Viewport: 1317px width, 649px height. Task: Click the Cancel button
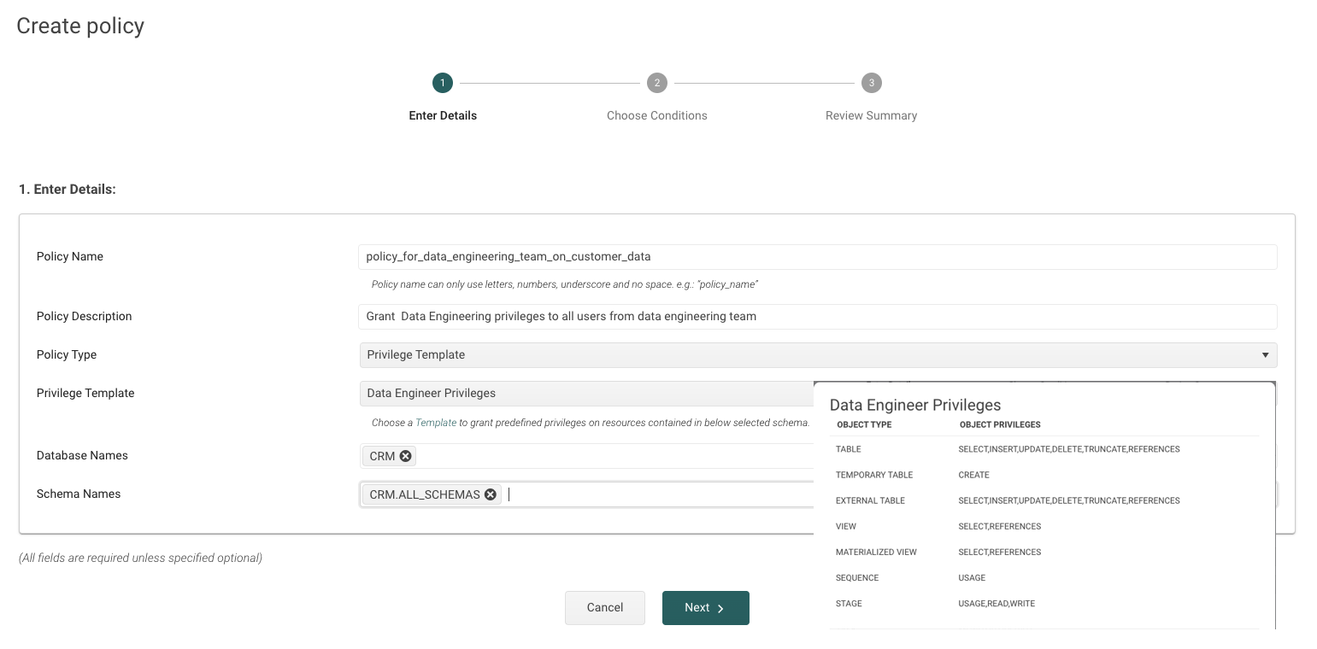coord(605,608)
